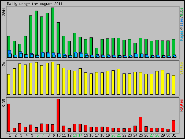Click the cyan pages bar for day 3
This screenshot has height=139, width=185.
(21, 56)
